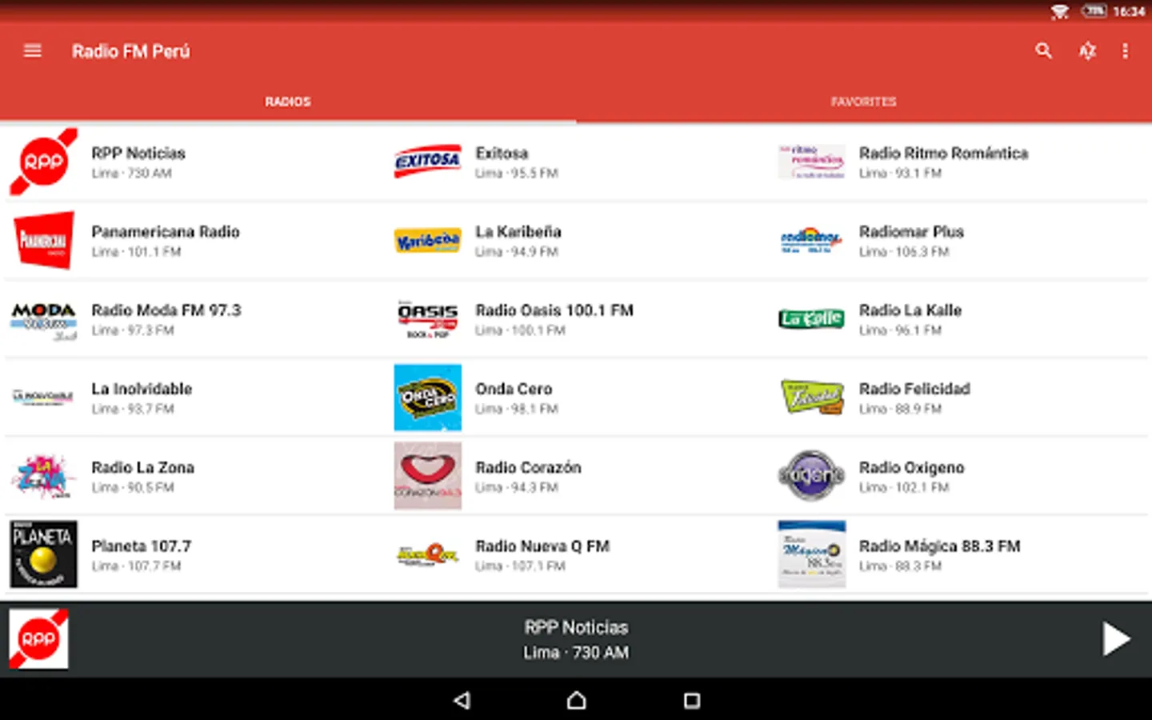This screenshot has width=1152, height=720.
Task: Tap the 16:34 clock in status bar
Action: click(x=1129, y=11)
